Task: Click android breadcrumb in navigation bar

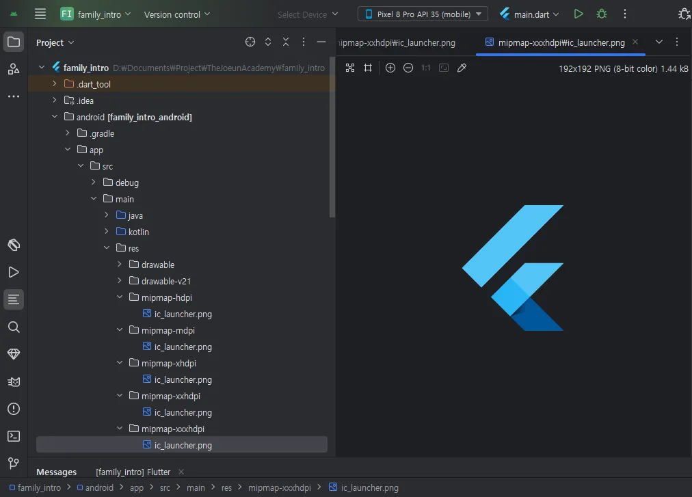Action: click(x=95, y=487)
